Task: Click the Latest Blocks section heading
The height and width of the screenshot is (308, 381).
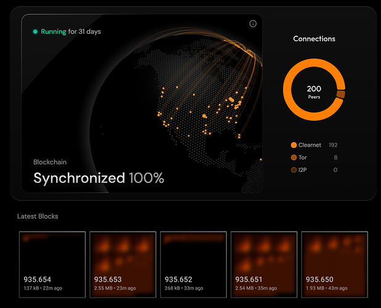Action: point(38,216)
